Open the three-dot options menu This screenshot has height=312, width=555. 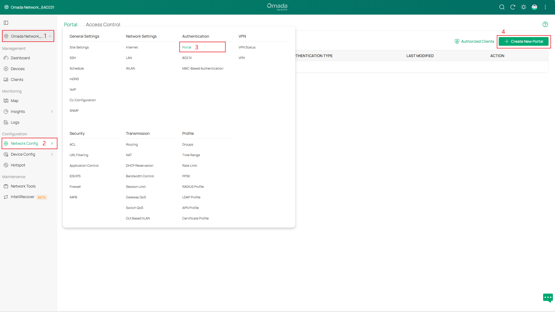(545, 7)
